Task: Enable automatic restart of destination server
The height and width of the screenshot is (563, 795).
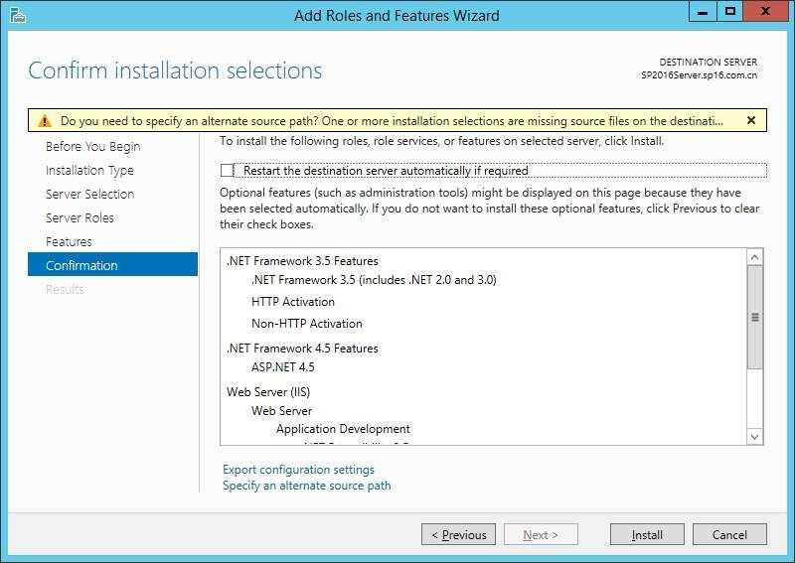Action: pyautogui.click(x=227, y=170)
